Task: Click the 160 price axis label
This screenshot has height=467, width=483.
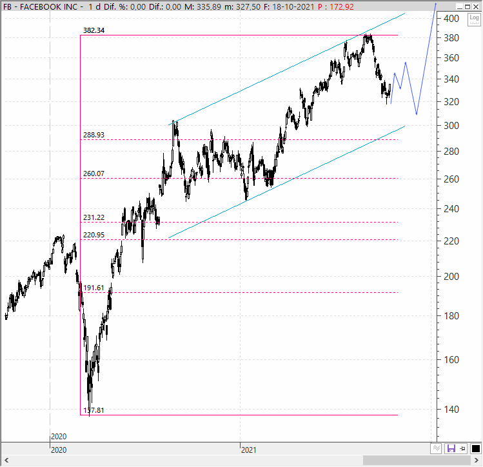Action: [451, 359]
